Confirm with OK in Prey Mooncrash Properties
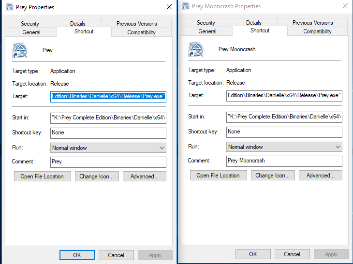 253,254
